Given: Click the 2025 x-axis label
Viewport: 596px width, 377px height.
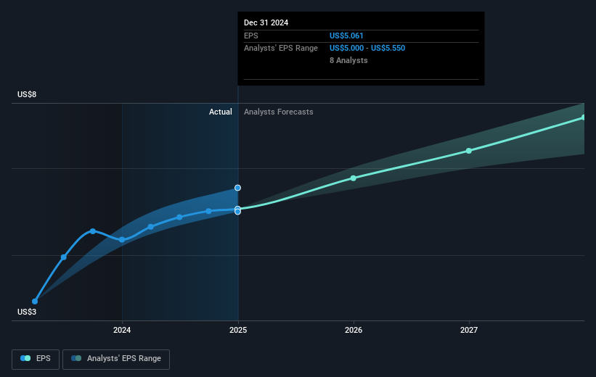Looking at the screenshot, I should point(238,330).
